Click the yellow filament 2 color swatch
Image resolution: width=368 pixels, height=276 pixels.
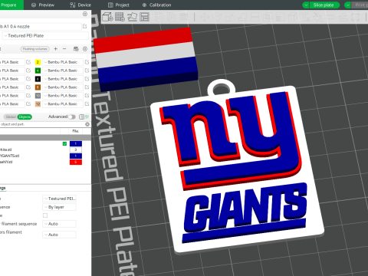(38, 62)
